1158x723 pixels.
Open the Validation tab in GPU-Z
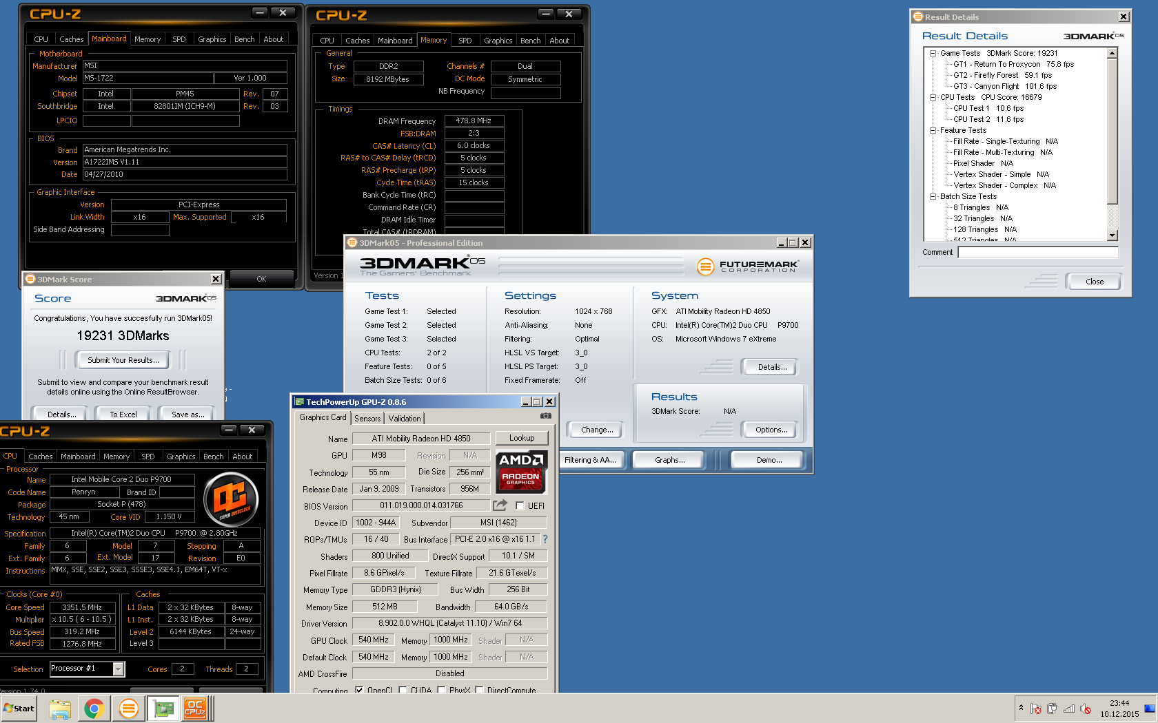(405, 418)
